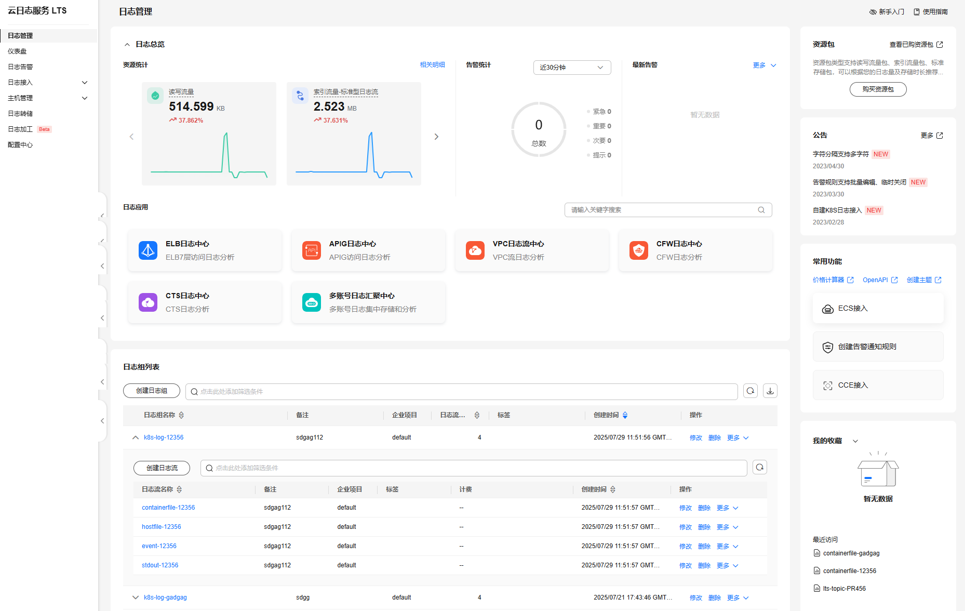Open 日志转储 in sidebar

[20, 114]
